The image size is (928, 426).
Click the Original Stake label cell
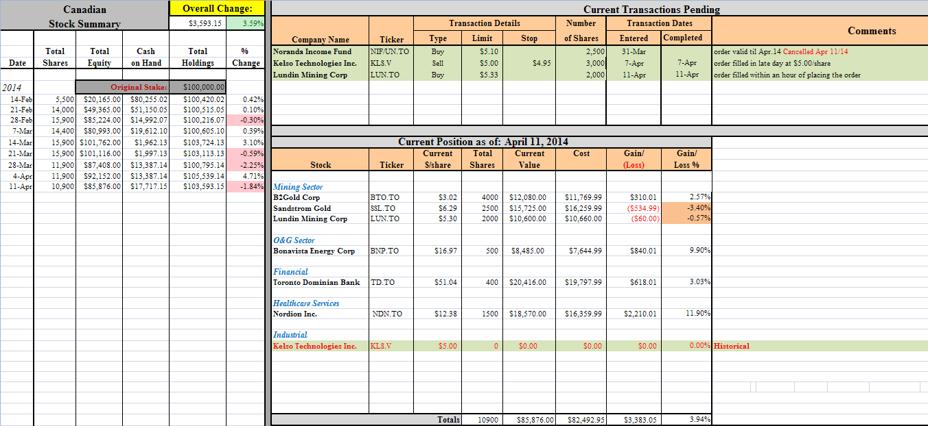[x=123, y=87]
